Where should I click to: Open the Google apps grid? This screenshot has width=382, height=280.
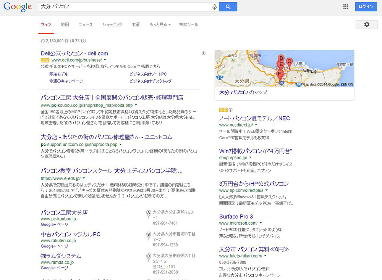pos(346,7)
